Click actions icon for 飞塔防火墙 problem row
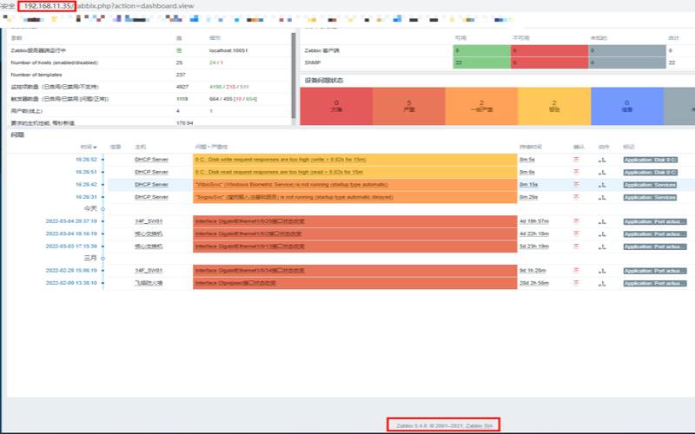This screenshot has height=434, width=695. pos(601,283)
